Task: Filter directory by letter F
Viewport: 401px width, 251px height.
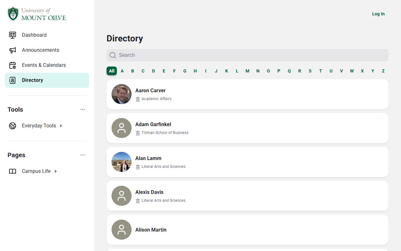Action: click(x=174, y=71)
